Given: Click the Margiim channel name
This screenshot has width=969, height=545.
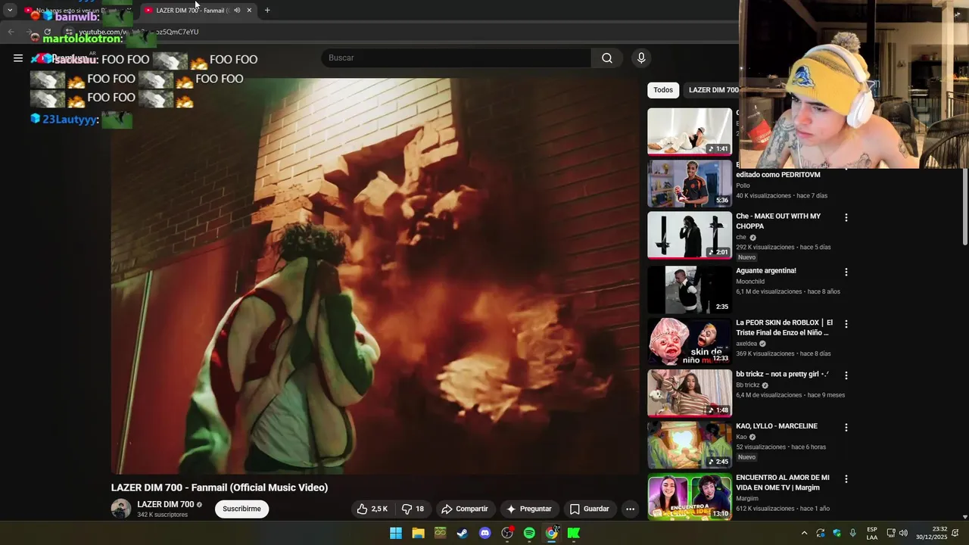Looking at the screenshot, I should pos(746,499).
